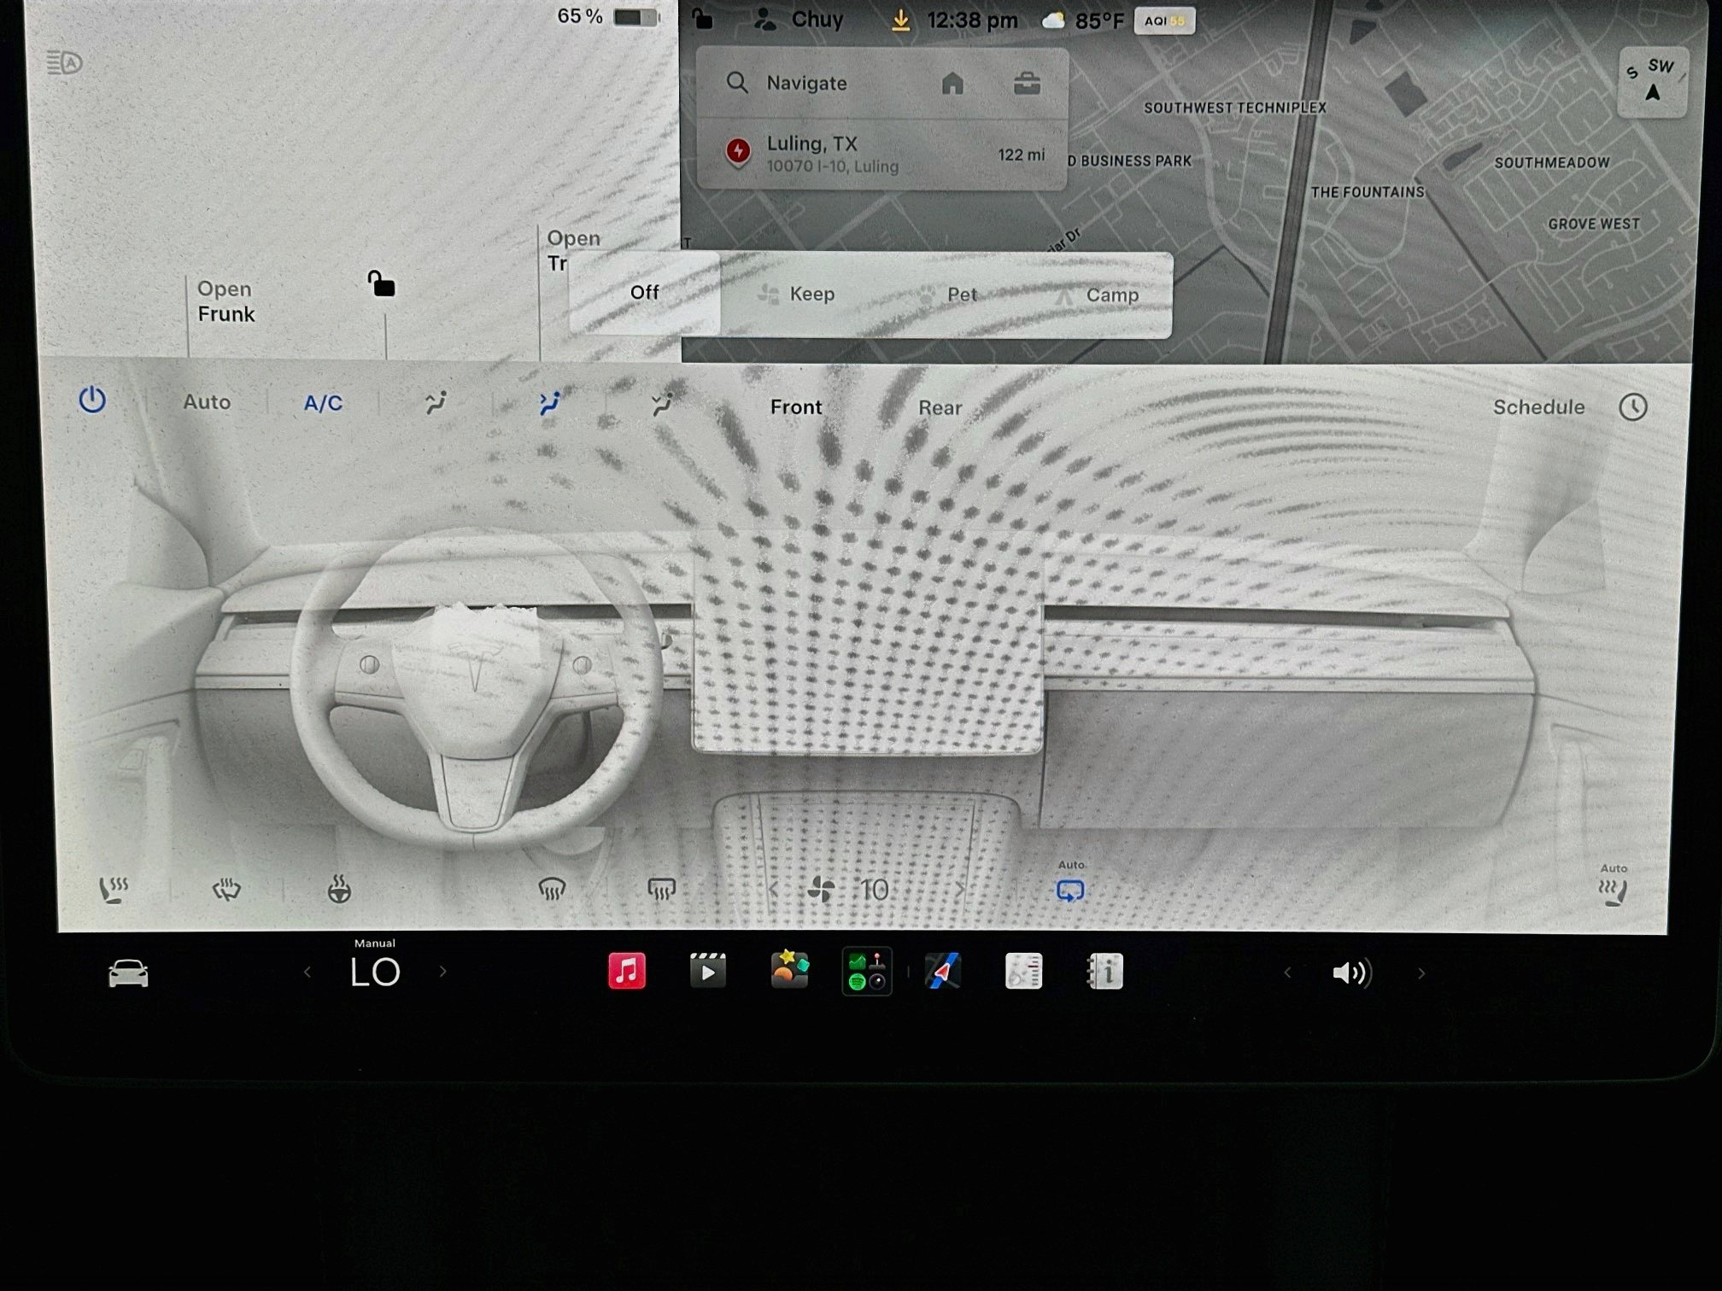Lower temperature with left arrow near LO
Viewport: 1722px width, 1291px height.
click(307, 972)
